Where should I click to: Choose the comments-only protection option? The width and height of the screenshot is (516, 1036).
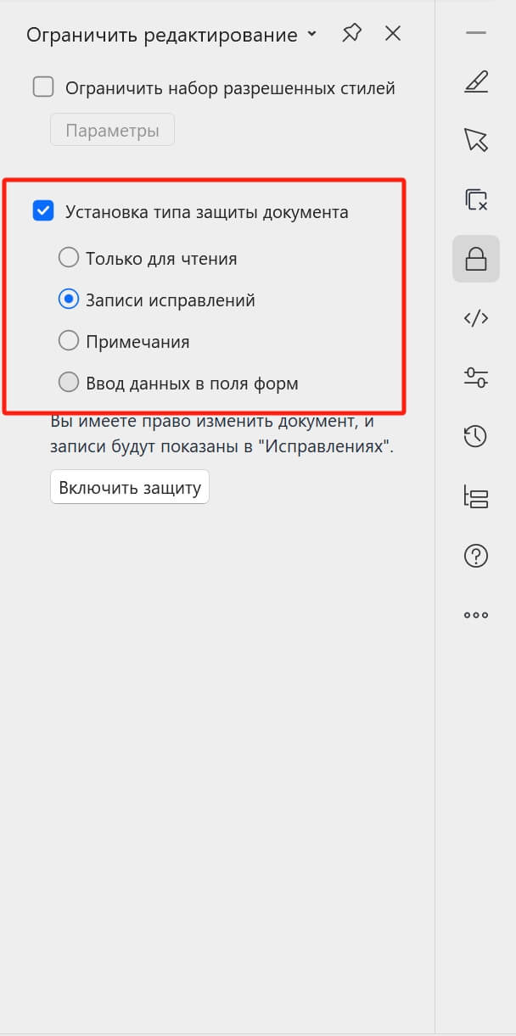[x=69, y=340]
